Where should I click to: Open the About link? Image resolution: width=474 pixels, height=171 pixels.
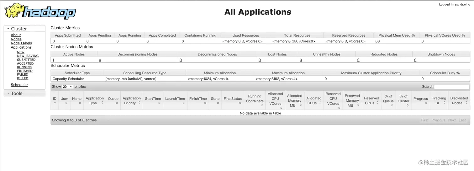(x=16, y=35)
